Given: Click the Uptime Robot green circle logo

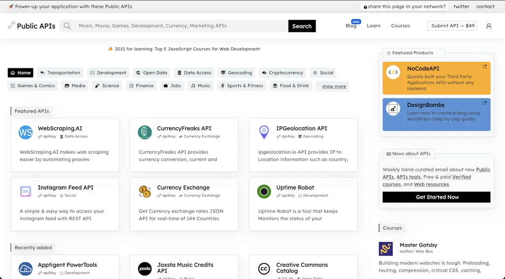Looking at the screenshot, I should [x=264, y=191].
